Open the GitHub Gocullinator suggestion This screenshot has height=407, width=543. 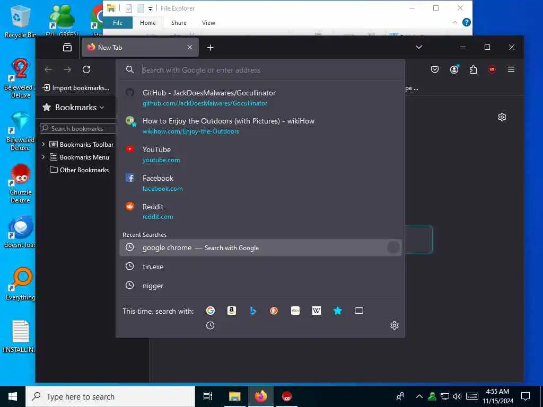pyautogui.click(x=260, y=98)
